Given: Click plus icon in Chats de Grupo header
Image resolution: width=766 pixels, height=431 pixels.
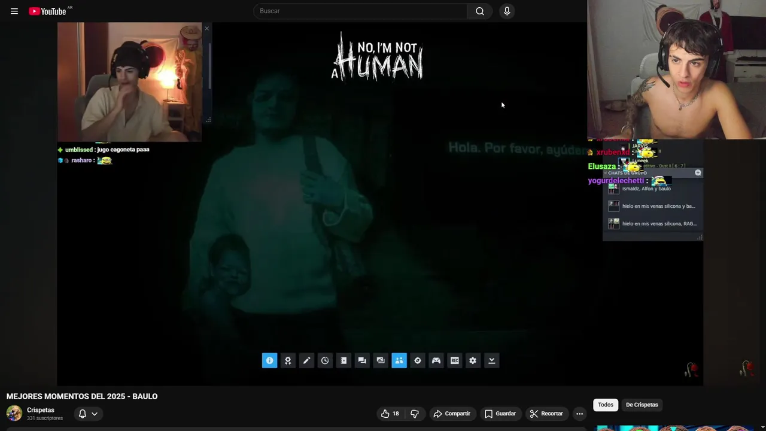Looking at the screenshot, I should (x=698, y=172).
